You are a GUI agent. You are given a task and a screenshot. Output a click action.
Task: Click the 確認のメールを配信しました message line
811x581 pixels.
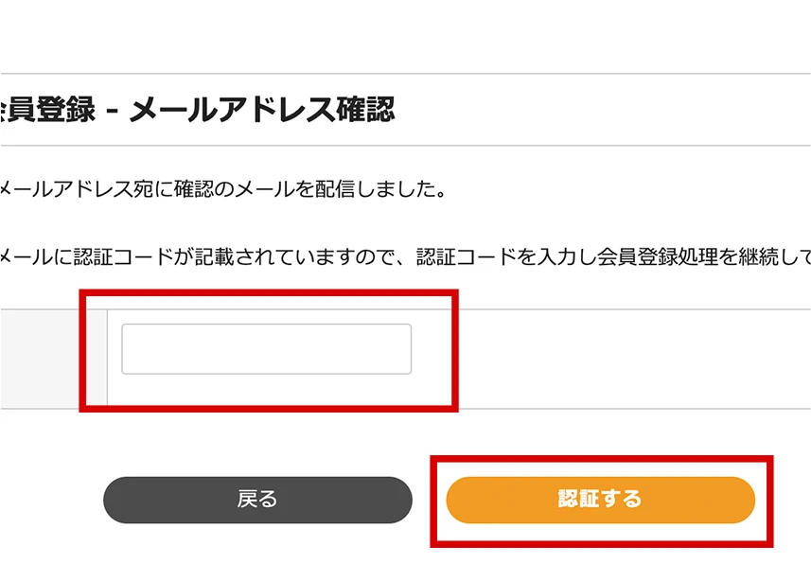click(223, 189)
